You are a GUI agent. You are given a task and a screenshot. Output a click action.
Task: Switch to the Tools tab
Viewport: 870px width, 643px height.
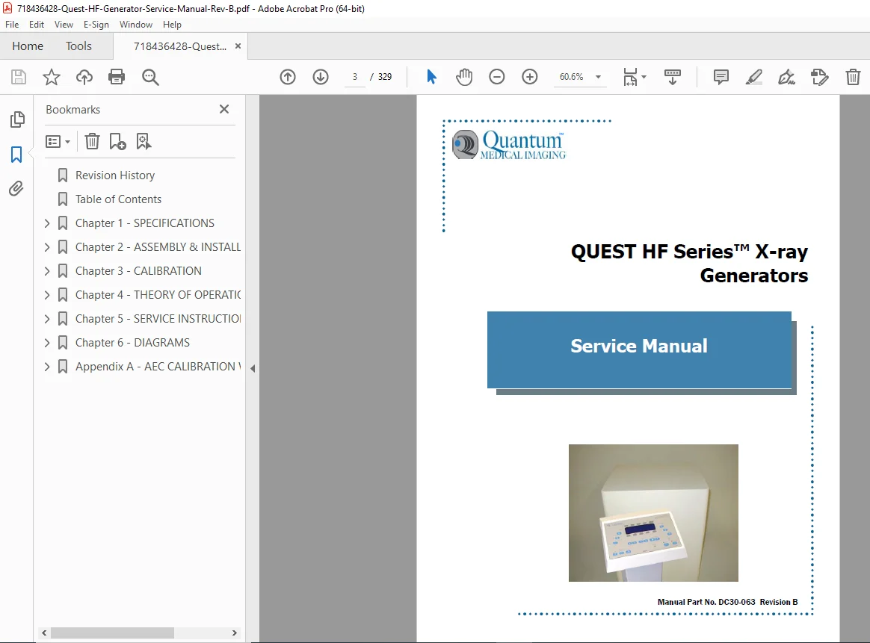(x=78, y=46)
